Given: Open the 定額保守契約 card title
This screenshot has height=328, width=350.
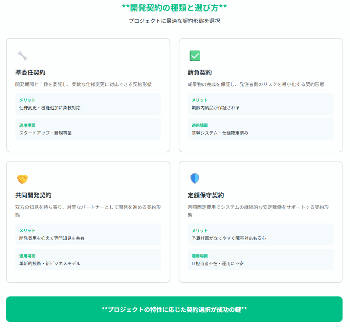Looking at the screenshot, I should [x=206, y=195].
